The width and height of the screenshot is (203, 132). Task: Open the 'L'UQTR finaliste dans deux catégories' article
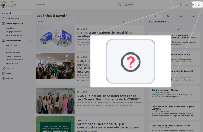108,97
